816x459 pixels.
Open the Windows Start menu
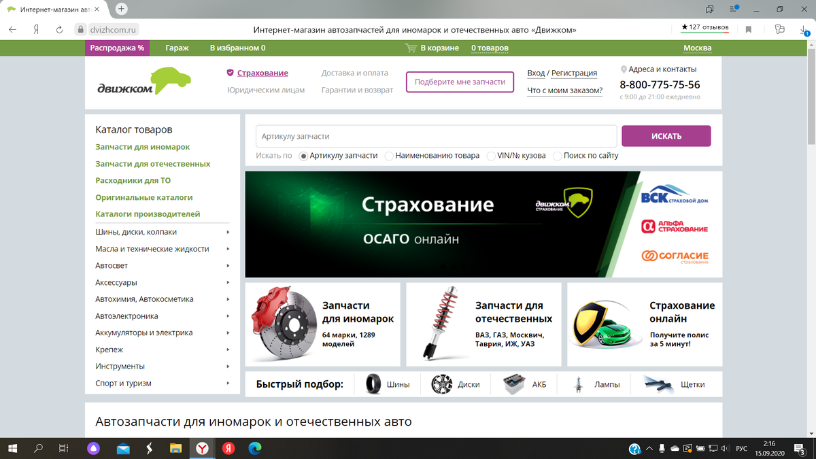pyautogui.click(x=12, y=449)
